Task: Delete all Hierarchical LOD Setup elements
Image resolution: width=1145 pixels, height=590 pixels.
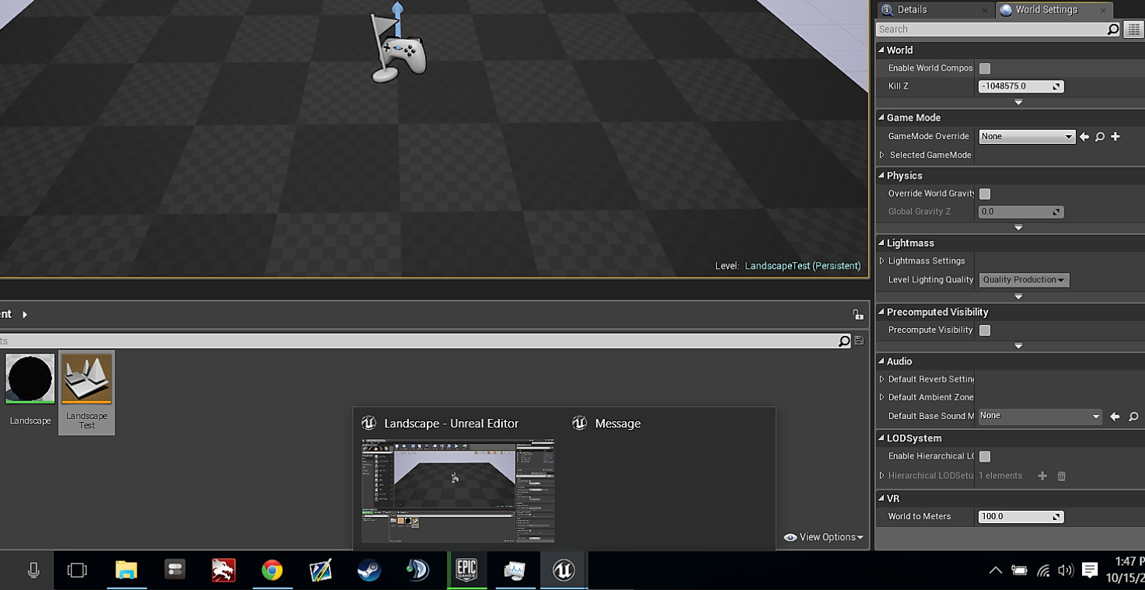Action: (1061, 476)
